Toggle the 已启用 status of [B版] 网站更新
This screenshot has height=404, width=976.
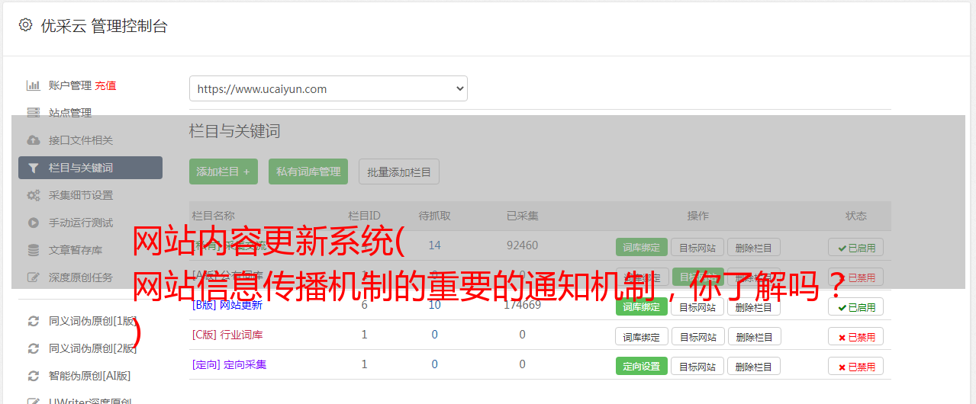pos(855,306)
